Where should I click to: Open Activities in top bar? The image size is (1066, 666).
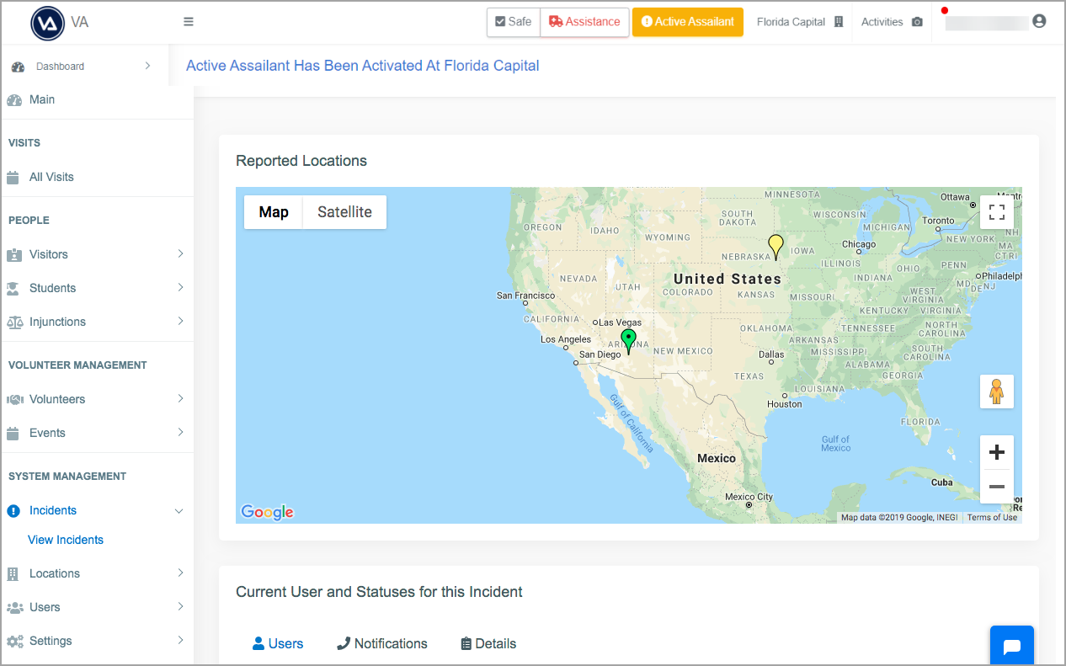[892, 22]
